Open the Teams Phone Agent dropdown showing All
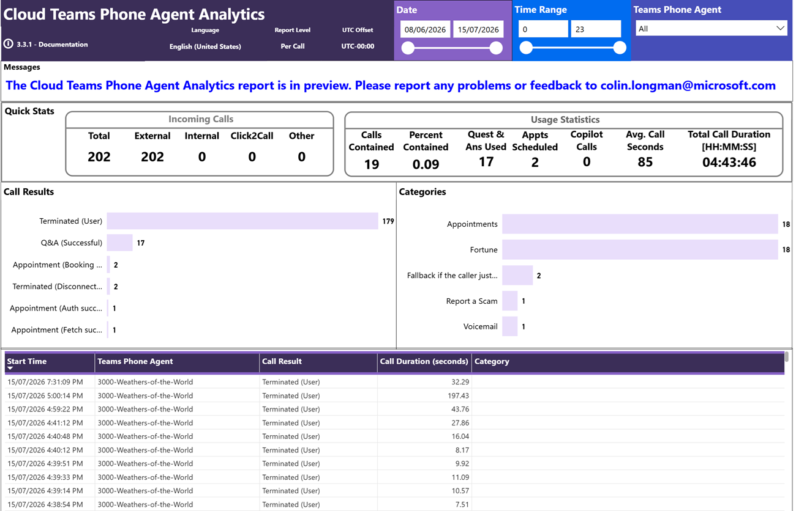The width and height of the screenshot is (796, 511). 711,29
